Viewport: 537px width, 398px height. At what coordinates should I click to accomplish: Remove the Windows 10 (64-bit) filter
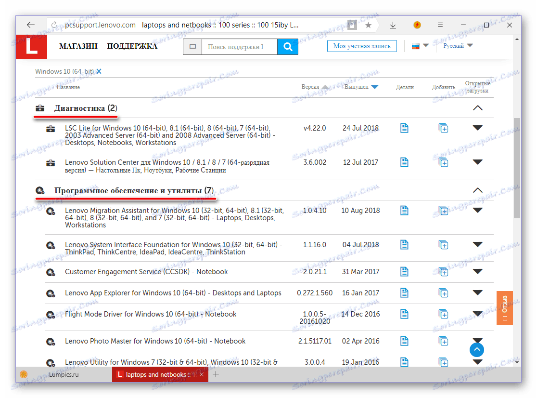(x=99, y=71)
